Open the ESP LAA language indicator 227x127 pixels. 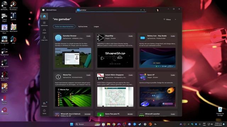(x=204, y=124)
